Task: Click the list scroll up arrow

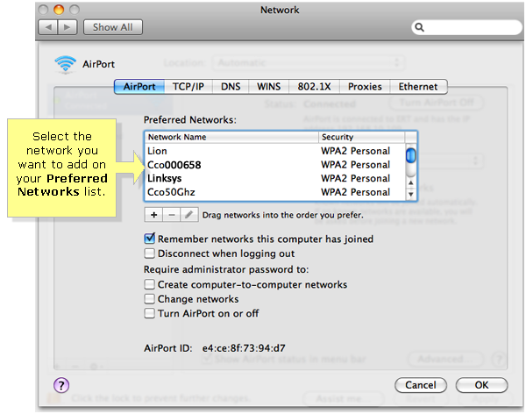Action: click(x=410, y=183)
